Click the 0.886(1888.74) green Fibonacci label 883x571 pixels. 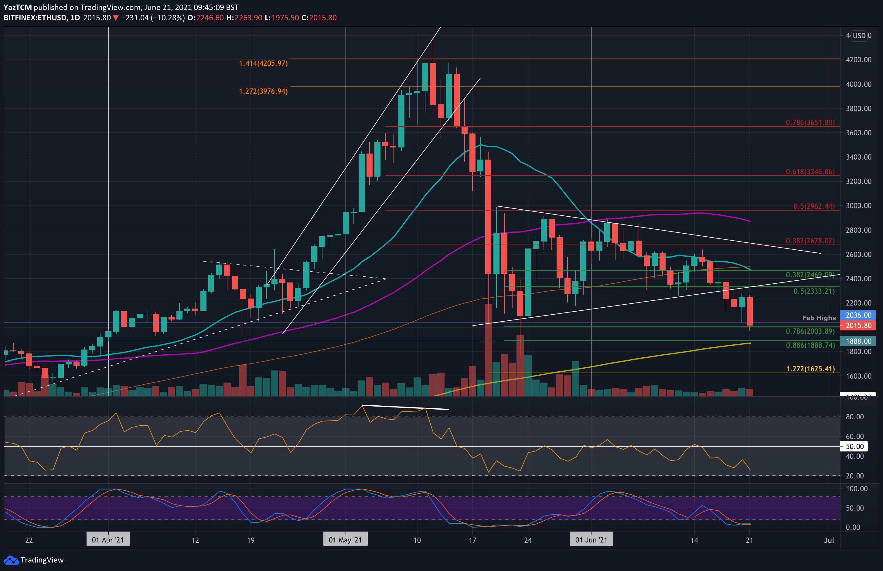tap(810, 345)
